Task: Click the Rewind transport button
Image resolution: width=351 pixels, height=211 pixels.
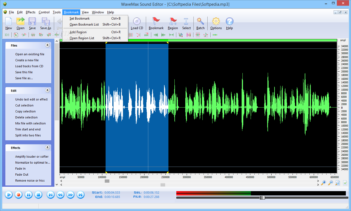Action: [x=60, y=195]
